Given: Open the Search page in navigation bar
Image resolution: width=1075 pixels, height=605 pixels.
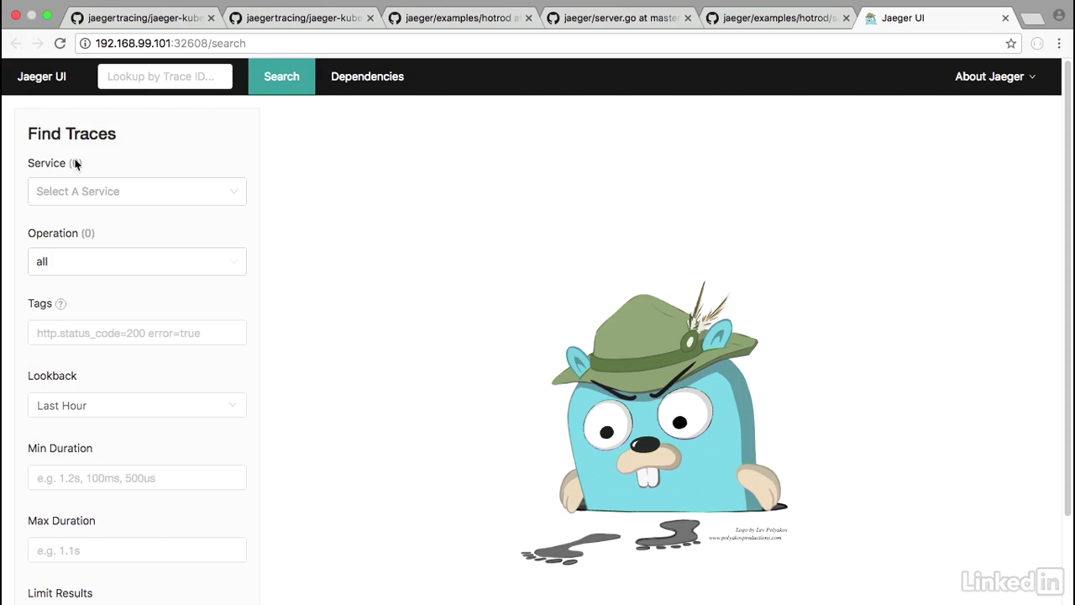Looking at the screenshot, I should (281, 76).
